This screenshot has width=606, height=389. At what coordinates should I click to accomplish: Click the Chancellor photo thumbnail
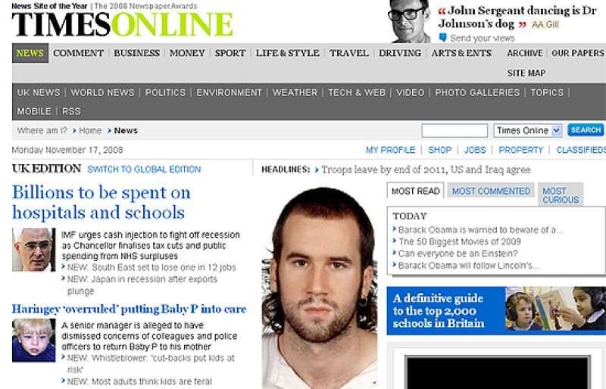tap(33, 250)
